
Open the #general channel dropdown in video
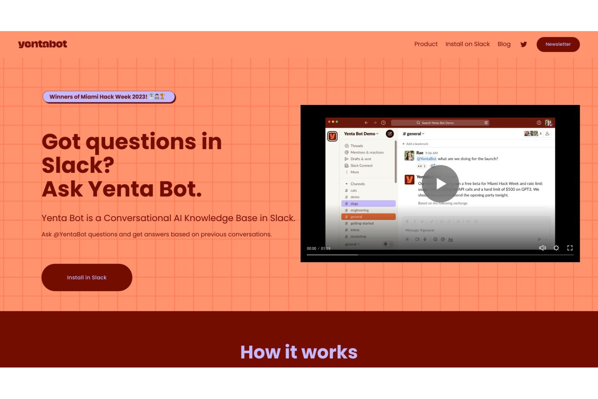[x=413, y=134]
